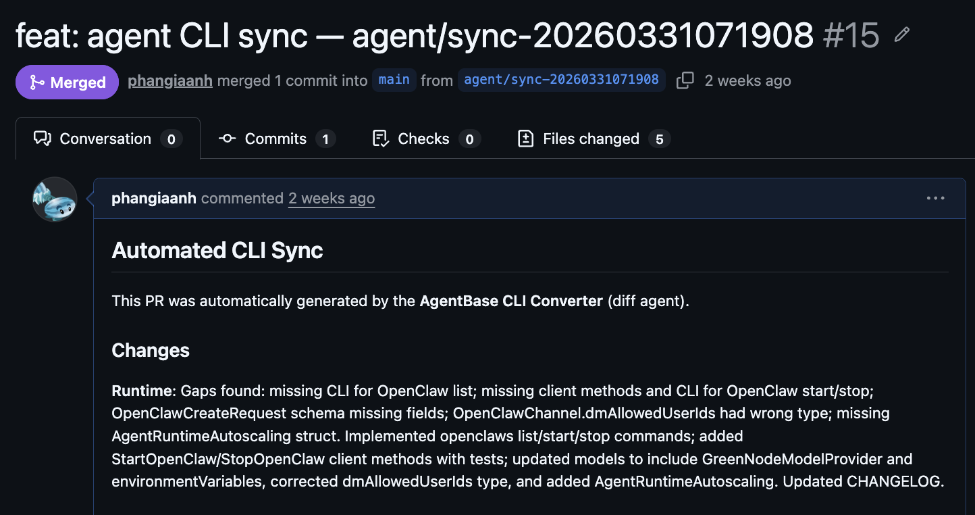Open the main base branch link

(x=394, y=80)
